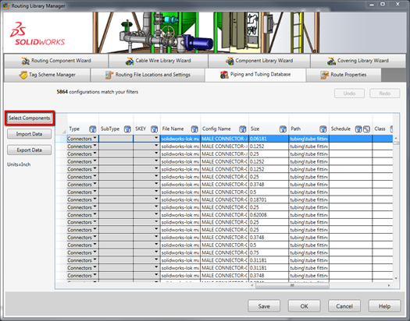Select the Size cell 0.62008
This screenshot has width=410, height=321.
click(269, 215)
